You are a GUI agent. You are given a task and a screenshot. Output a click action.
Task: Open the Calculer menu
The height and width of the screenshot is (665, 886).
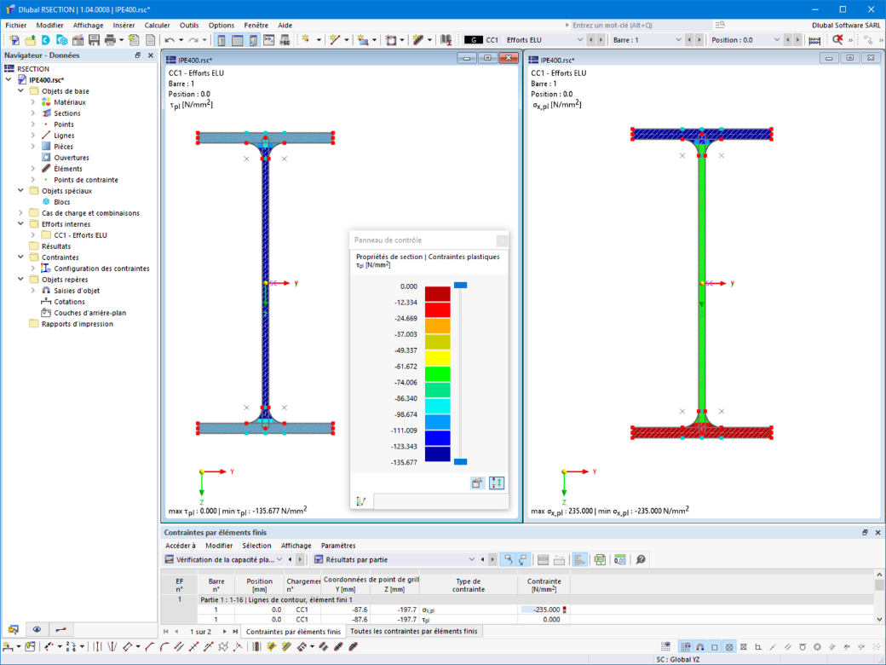(157, 26)
